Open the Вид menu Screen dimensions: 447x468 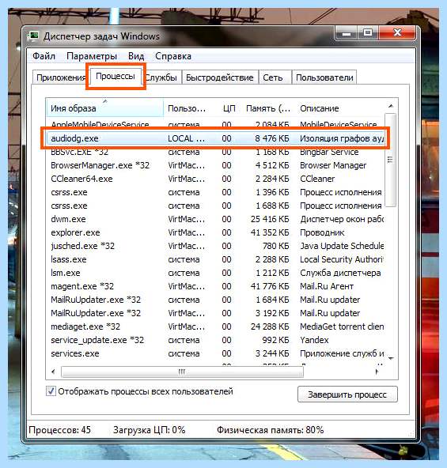pos(136,56)
